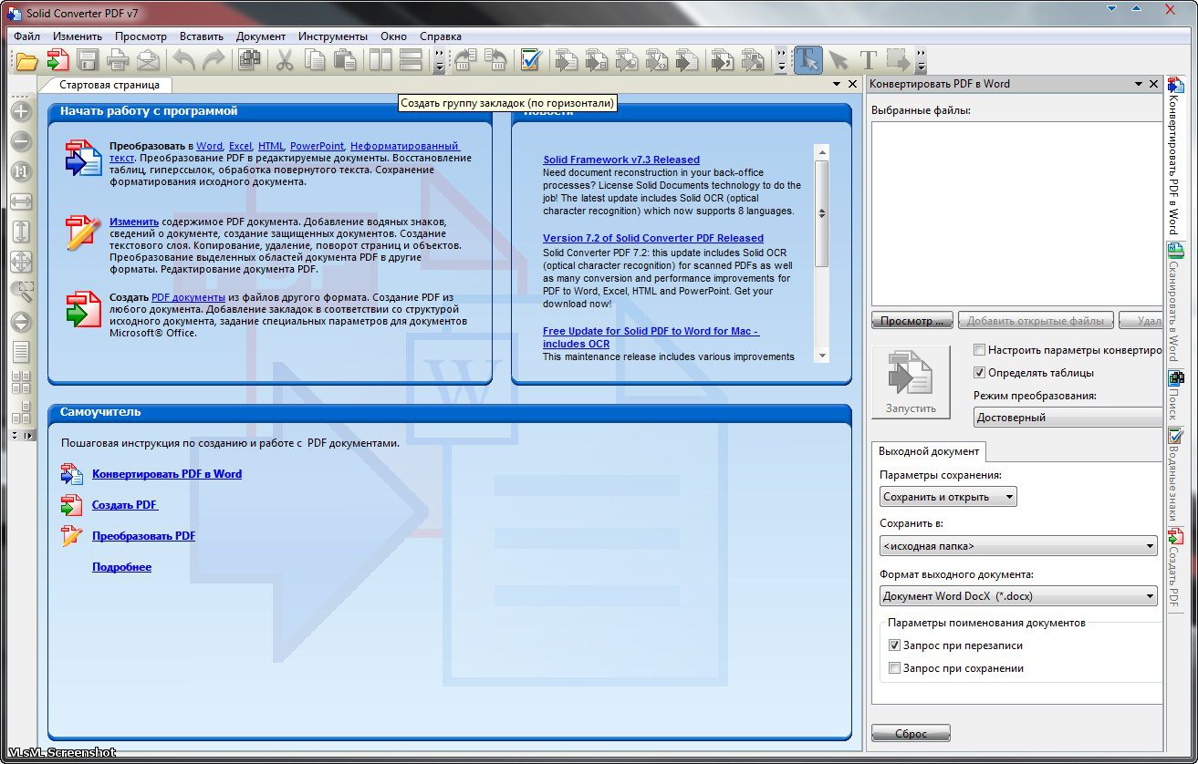Click the Print icon in toolbar
This screenshot has width=1198, height=764.
(118, 61)
